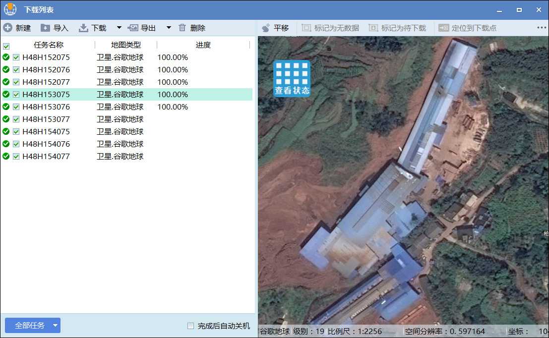The height and width of the screenshot is (338, 549).
Task: Expand the dropdown arrow next to Export
Action: (x=169, y=28)
